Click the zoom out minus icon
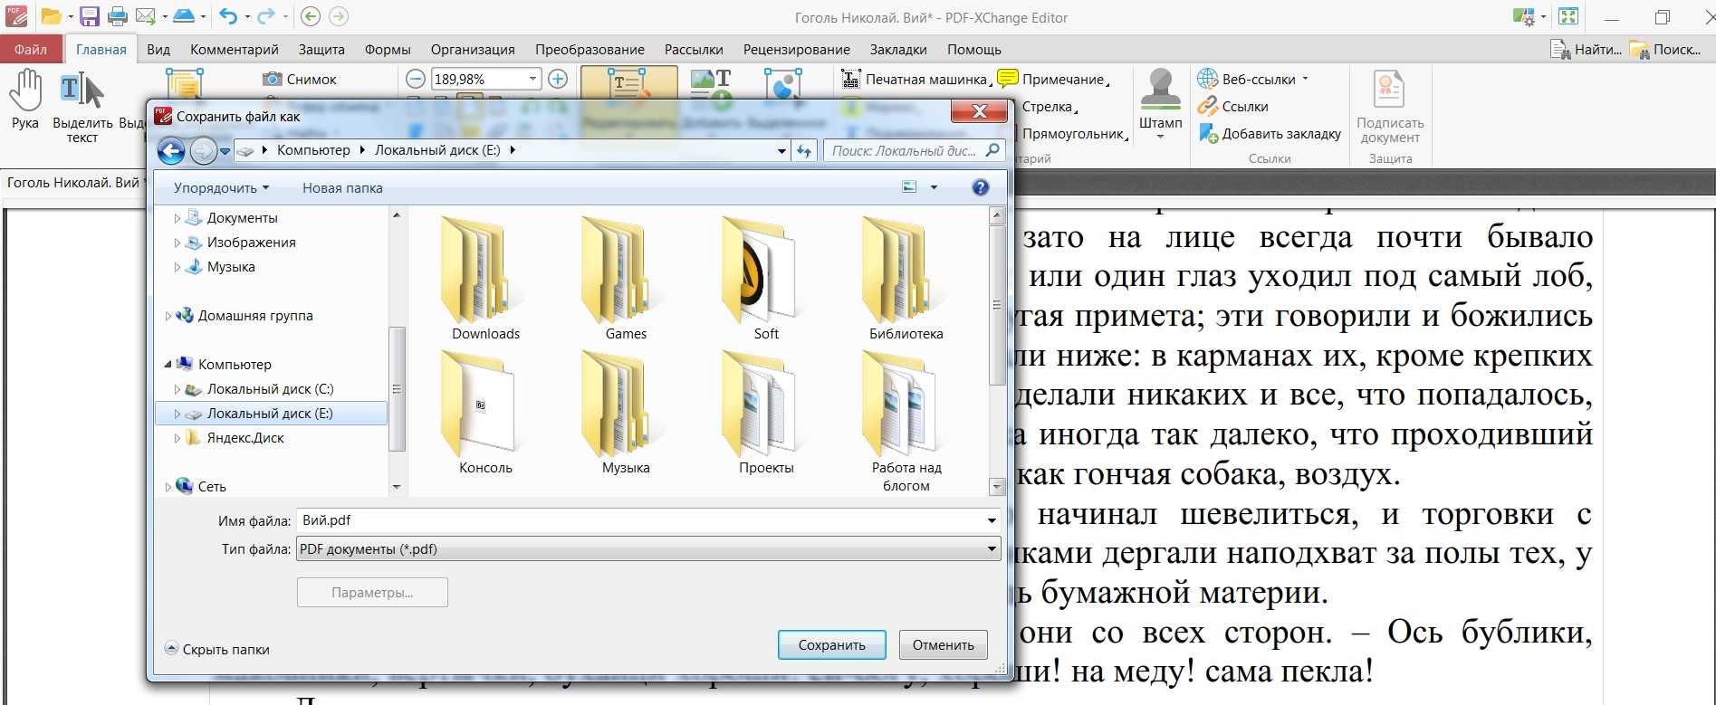 [415, 79]
